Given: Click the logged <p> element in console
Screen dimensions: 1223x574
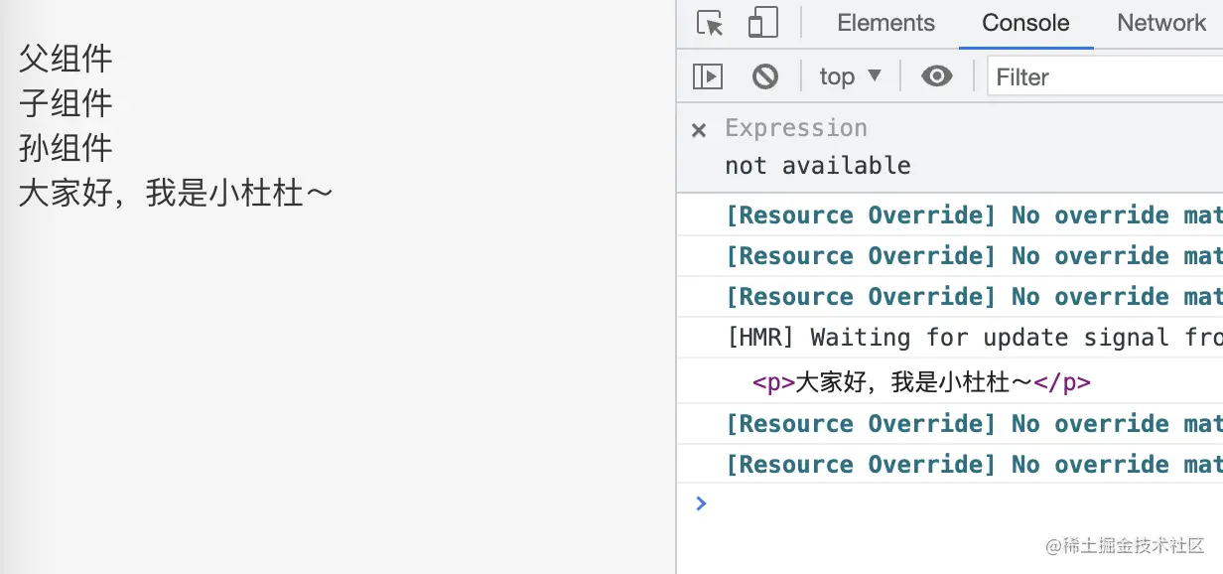Looking at the screenshot, I should tap(921, 382).
